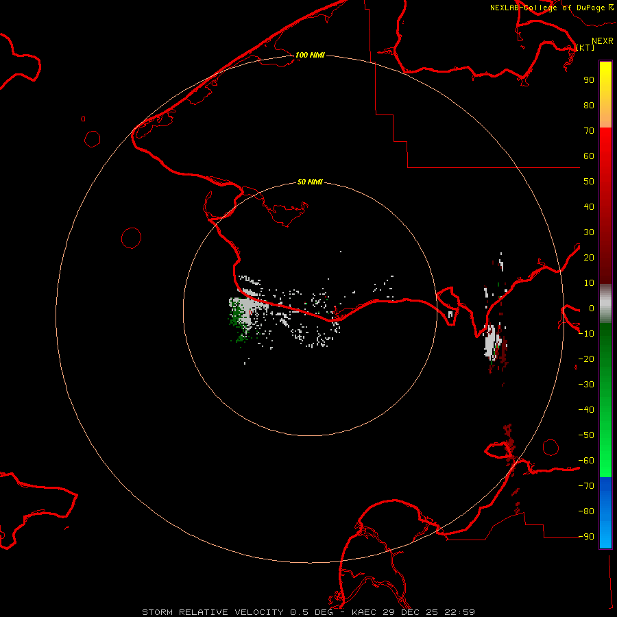The width and height of the screenshot is (617, 617).
Task: Click the -20 value on velocity scale
Action: click(586, 359)
